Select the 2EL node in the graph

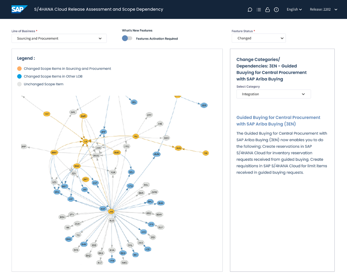click(135, 101)
